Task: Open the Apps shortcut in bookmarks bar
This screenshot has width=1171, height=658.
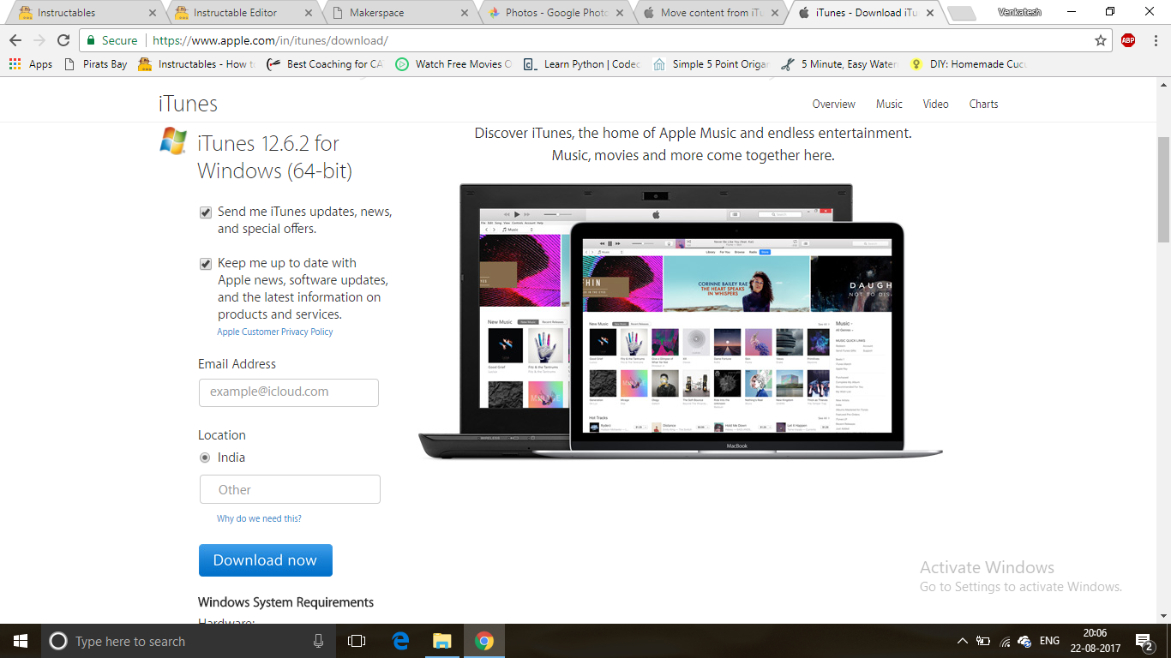Action: pos(31,64)
